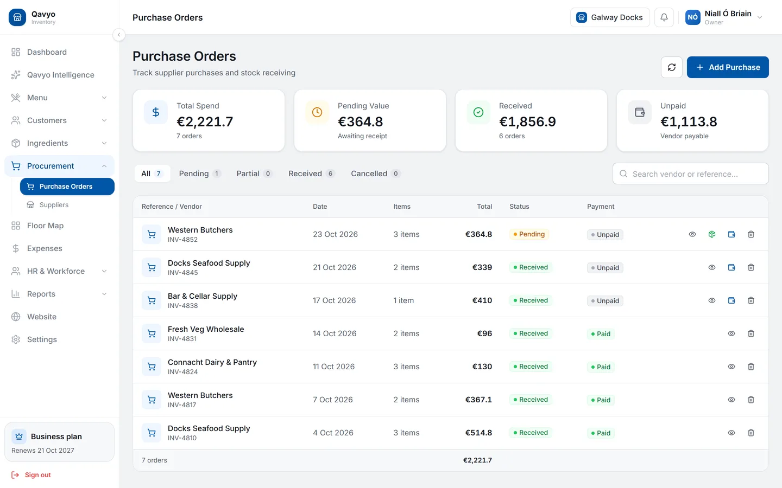View details of Connacht Dairy & Pantry order

tap(731, 367)
